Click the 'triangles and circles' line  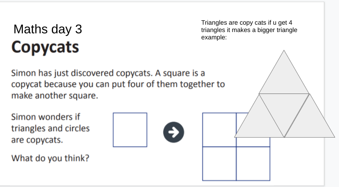[51, 128]
